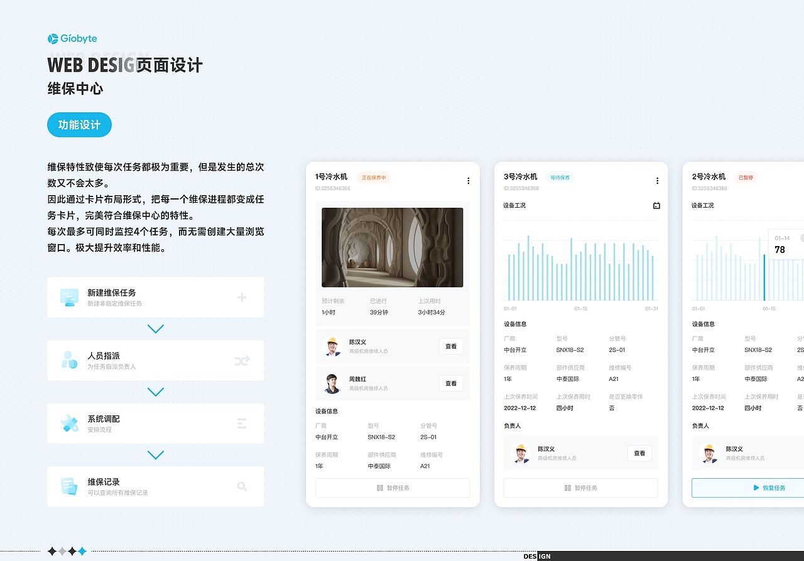Click the 已暂停 status tag

click(746, 178)
